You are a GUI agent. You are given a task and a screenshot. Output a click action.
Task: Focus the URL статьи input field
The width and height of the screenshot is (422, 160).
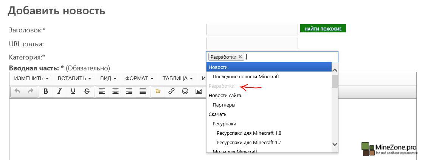(x=252, y=43)
